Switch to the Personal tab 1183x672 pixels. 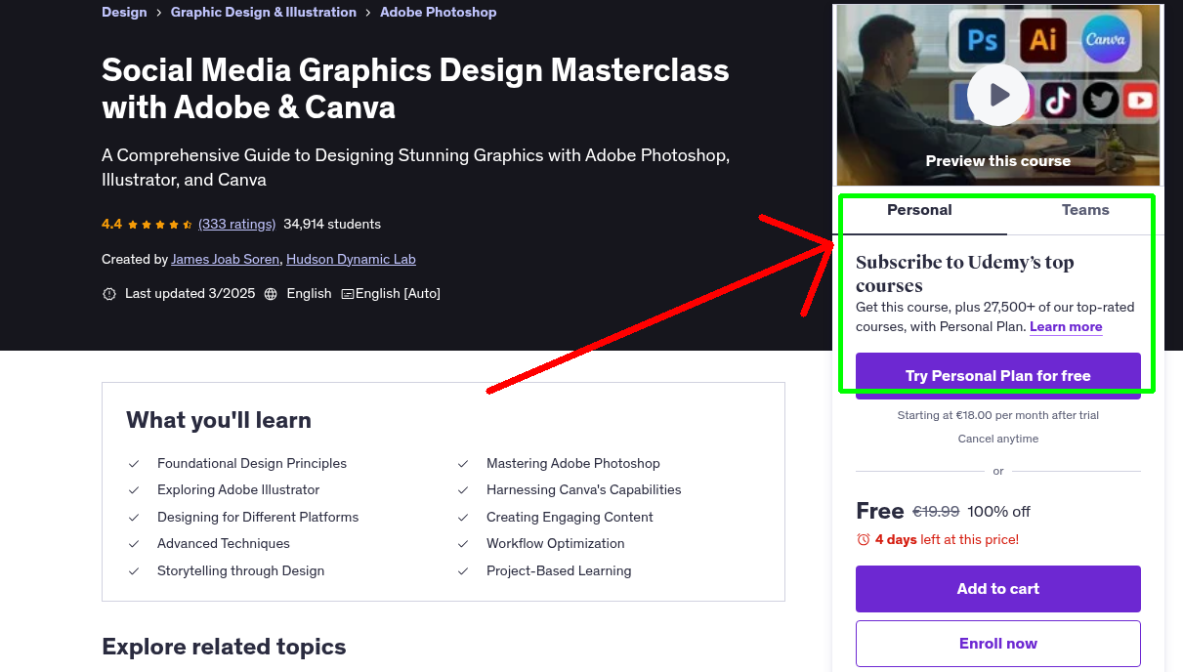919,210
